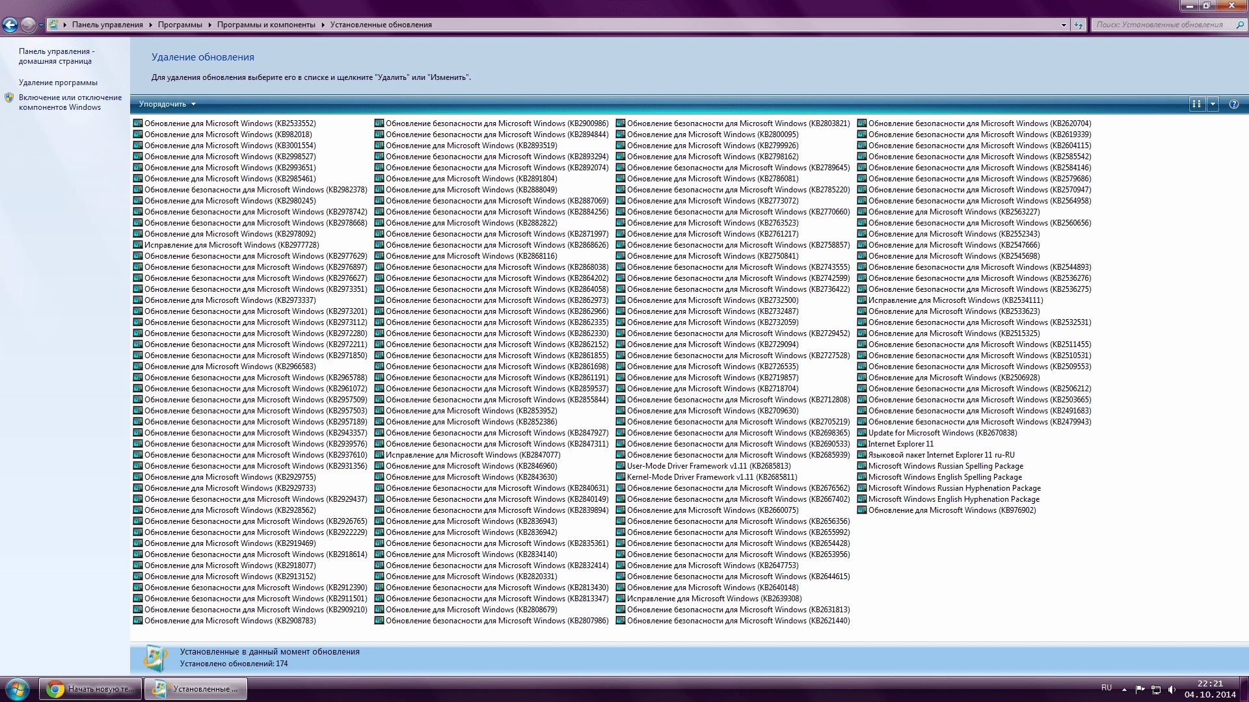
Task: Open the clock showing 22:21
Action: click(1210, 689)
